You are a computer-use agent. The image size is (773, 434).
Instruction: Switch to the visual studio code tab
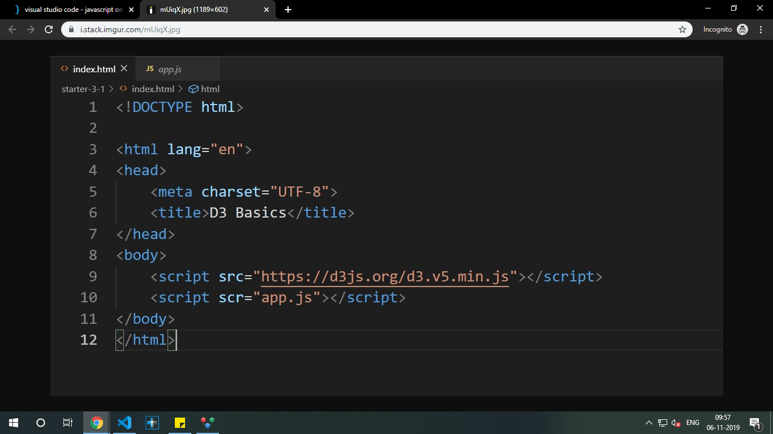73,10
